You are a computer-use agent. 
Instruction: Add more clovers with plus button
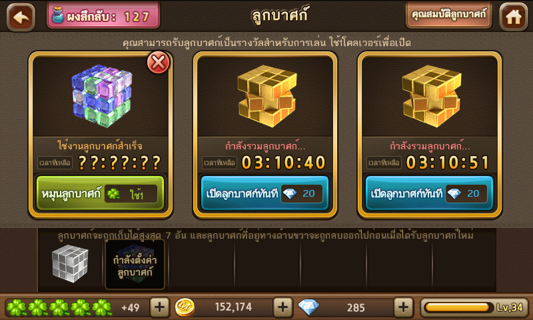tap(159, 307)
